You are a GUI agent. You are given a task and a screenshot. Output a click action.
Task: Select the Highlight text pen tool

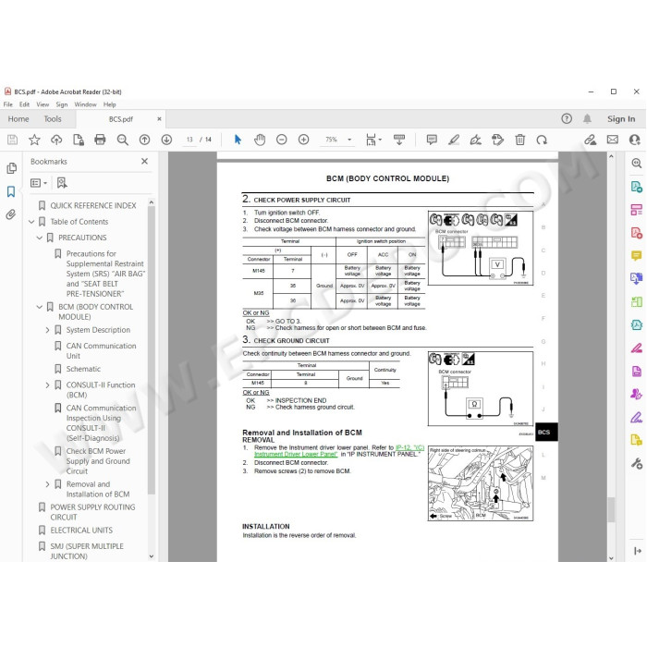454,140
